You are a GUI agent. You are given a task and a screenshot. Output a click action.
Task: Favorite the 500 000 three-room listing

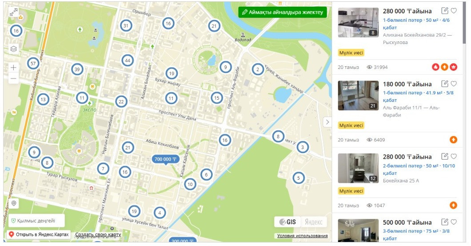click(454, 222)
